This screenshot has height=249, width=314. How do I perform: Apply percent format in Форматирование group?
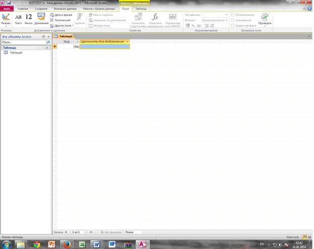[193, 26]
